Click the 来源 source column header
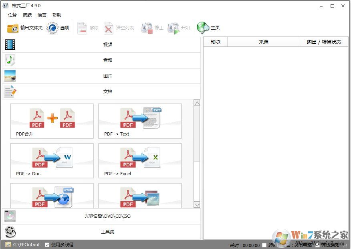Screen dimensions: 351x249 click(x=264, y=42)
